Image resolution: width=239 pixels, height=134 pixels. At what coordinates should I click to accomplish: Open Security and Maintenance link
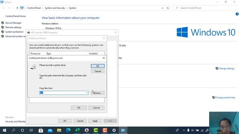click(15, 122)
